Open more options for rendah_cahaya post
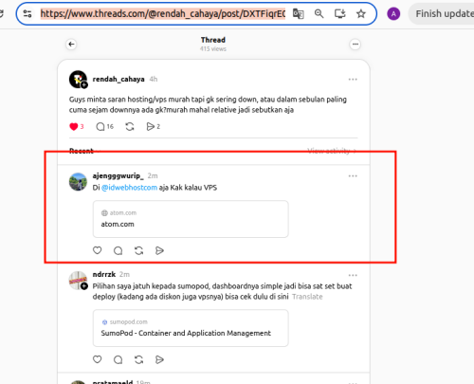The height and width of the screenshot is (384, 474). [353, 80]
